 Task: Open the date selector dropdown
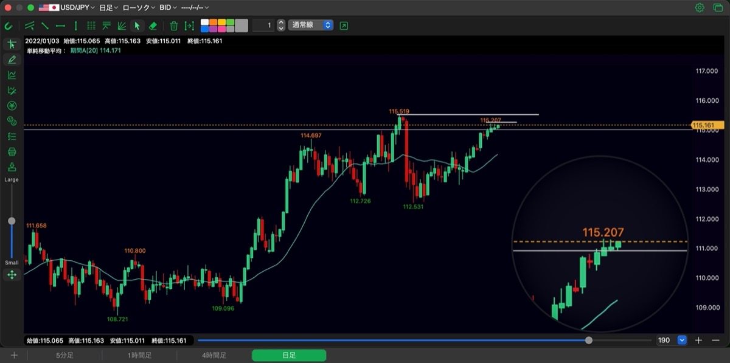(x=195, y=8)
